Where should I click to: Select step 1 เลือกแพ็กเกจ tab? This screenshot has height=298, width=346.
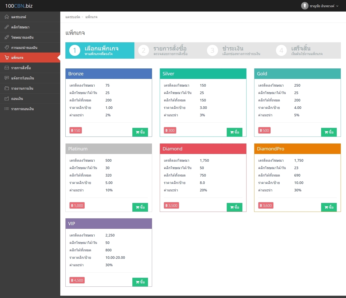100,50
